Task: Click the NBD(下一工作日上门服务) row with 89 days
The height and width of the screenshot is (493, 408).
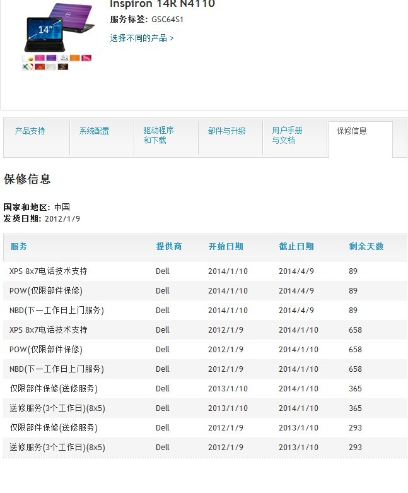Action: pos(205,310)
